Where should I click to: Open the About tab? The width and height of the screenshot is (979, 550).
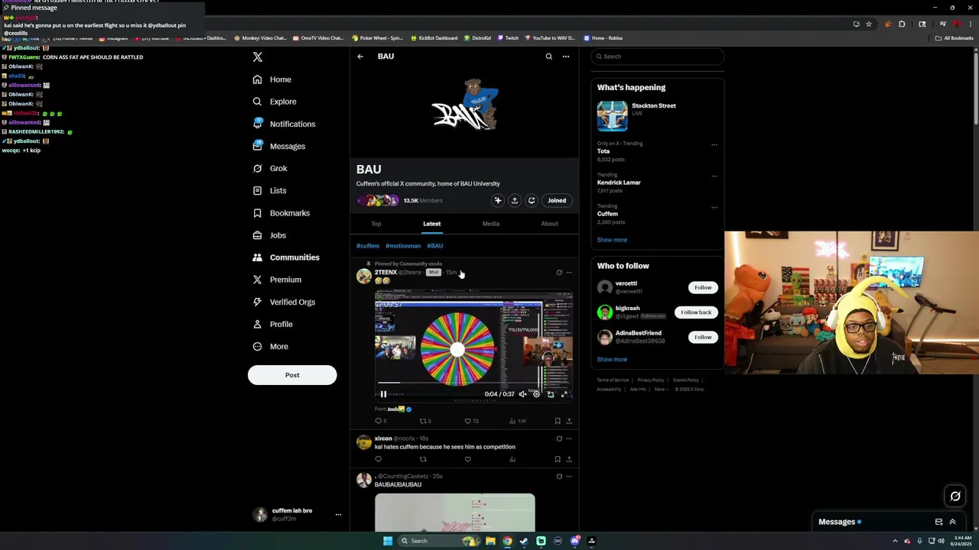coord(549,224)
